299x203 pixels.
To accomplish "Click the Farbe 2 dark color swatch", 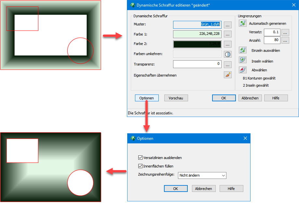I will 197,44.
